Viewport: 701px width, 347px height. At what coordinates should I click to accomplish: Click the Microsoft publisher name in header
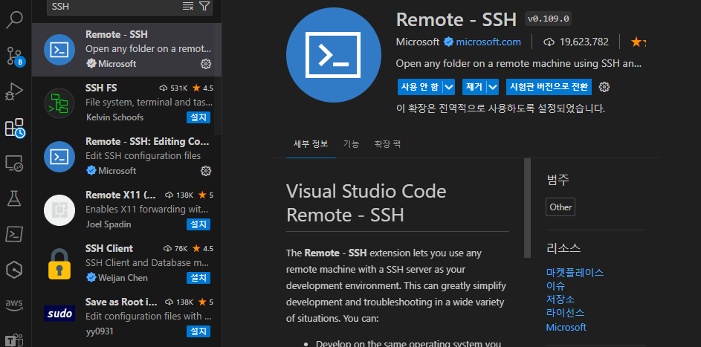point(418,42)
